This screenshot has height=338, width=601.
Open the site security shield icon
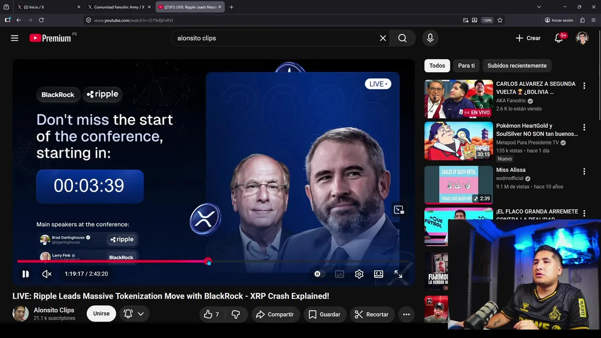(88, 20)
